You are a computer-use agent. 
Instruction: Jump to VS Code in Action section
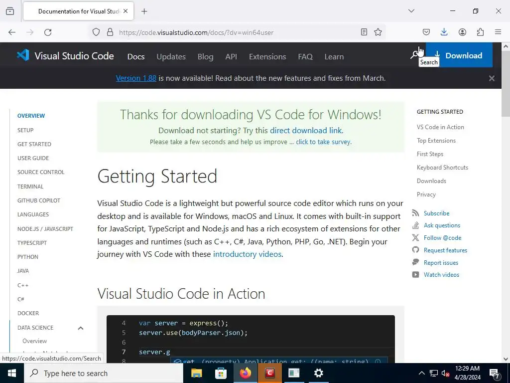point(440,127)
